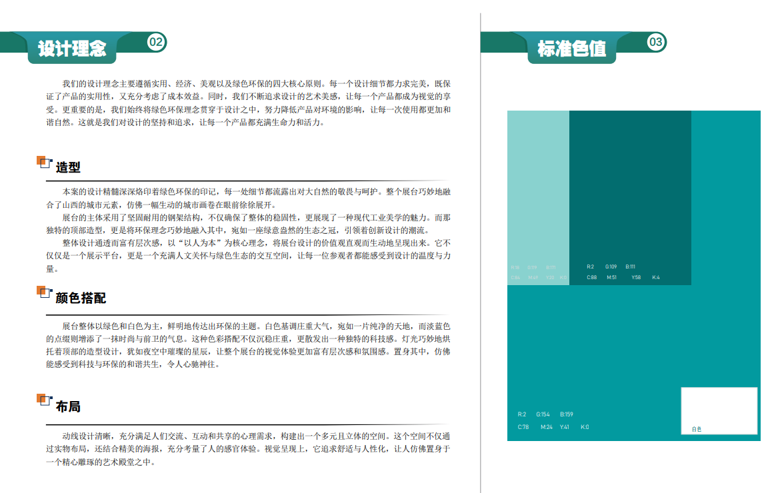
Task: Select the white swatch labeled 白色
Action: [x=720, y=406]
